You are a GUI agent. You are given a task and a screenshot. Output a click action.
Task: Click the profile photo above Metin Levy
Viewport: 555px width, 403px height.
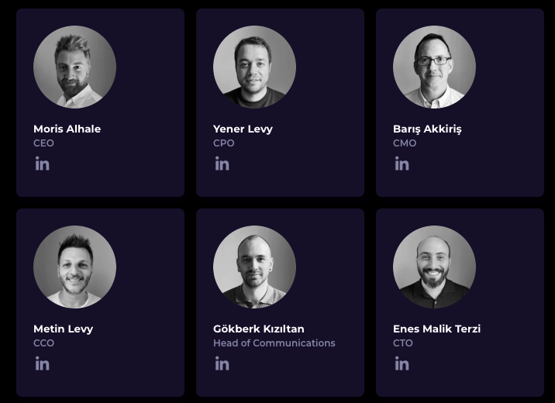(x=74, y=267)
